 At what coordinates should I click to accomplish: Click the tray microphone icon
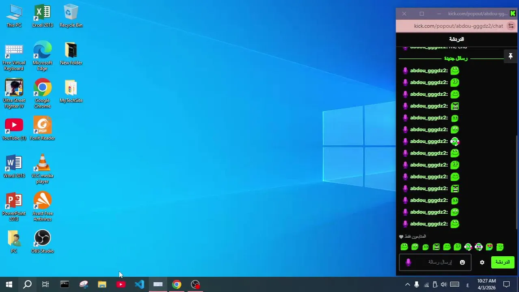point(417,285)
